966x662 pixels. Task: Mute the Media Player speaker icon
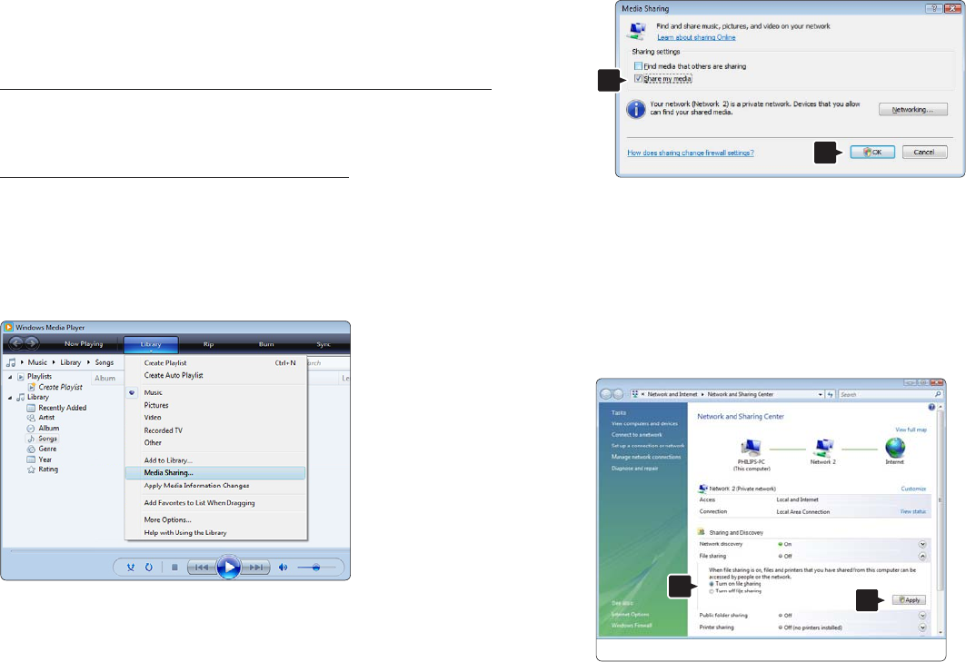[283, 568]
